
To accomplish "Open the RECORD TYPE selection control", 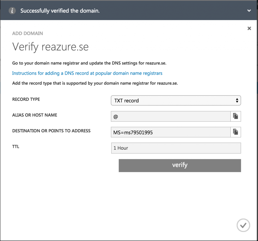I will click(x=176, y=100).
